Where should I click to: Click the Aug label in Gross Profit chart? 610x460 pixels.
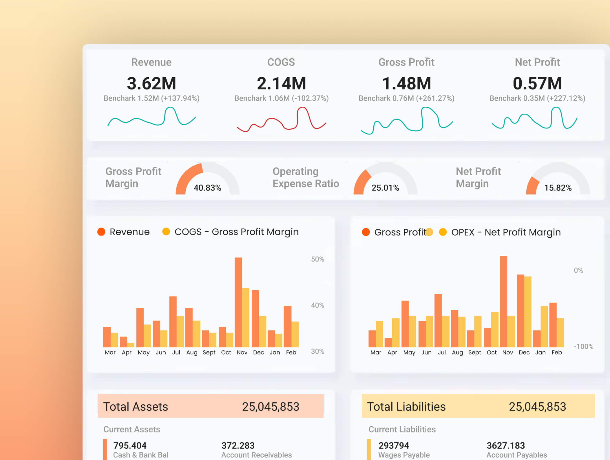click(x=457, y=353)
